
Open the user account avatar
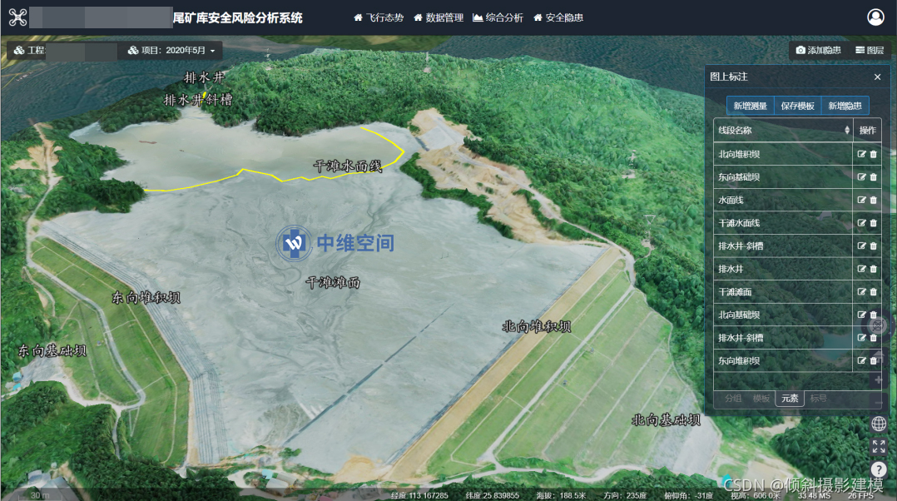click(875, 17)
